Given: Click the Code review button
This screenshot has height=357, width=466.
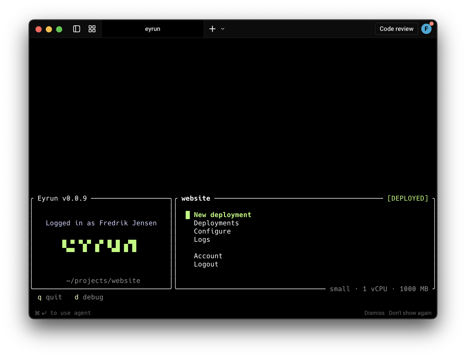Looking at the screenshot, I should [x=396, y=29].
